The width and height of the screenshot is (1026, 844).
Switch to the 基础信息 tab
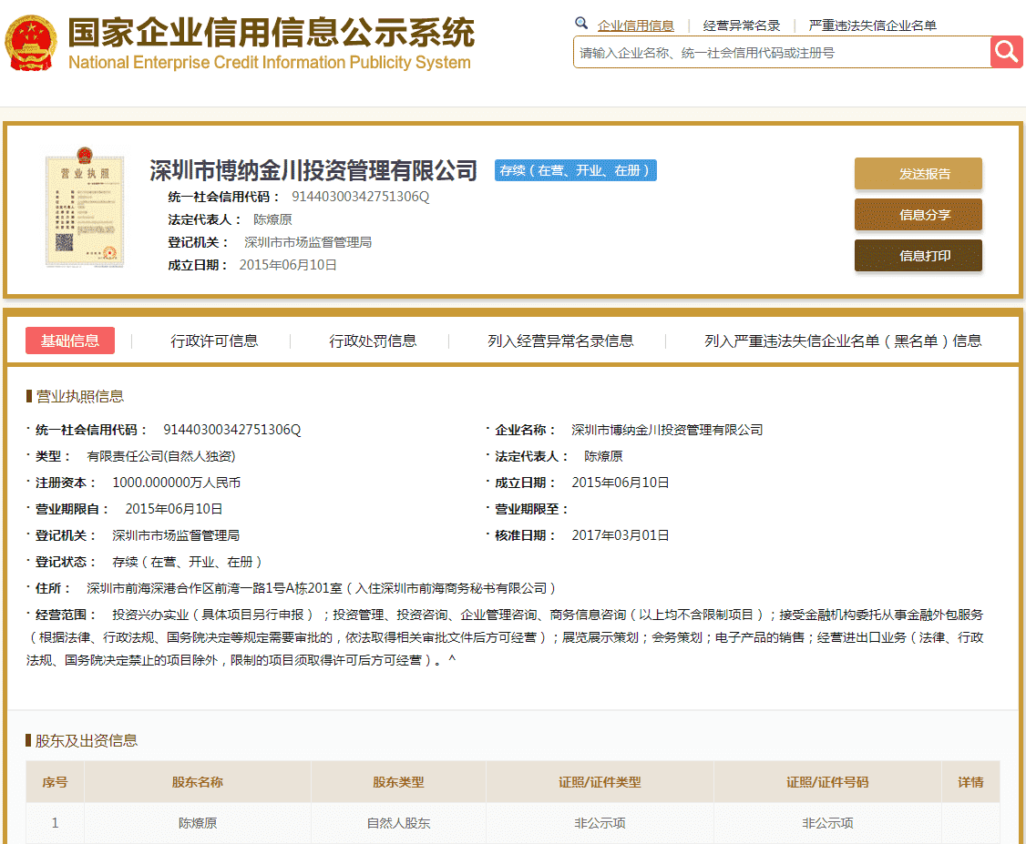pos(70,341)
